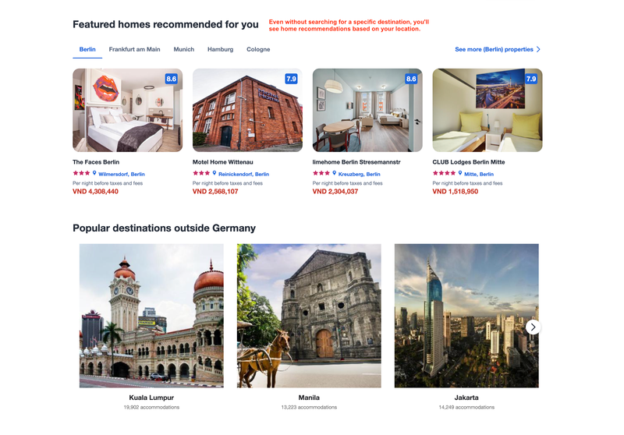The width and height of the screenshot is (624, 435).
Task: Click the chevron after See more properties
Action: point(538,49)
